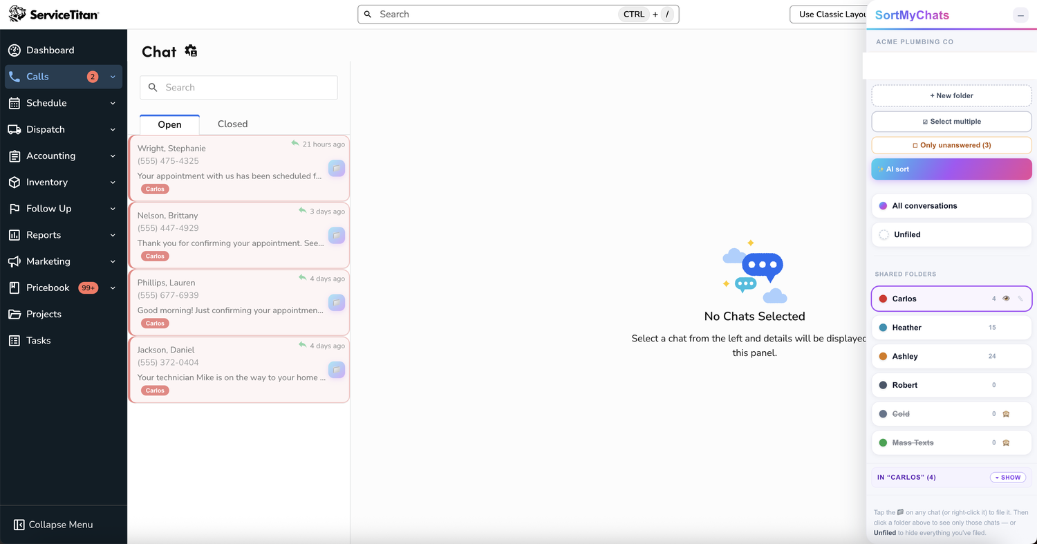File Daniel Jackson's chat with folder icon
1037x544 pixels.
pos(337,369)
